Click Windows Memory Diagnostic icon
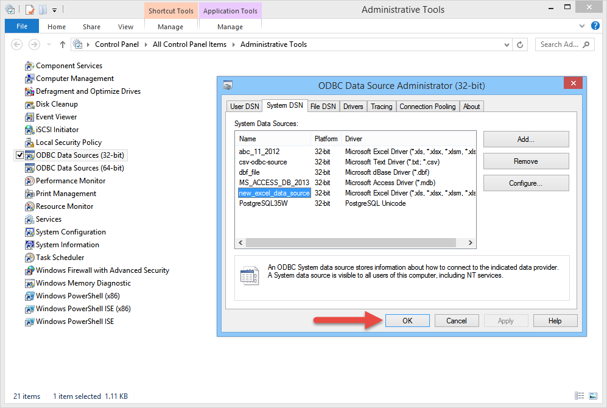 coord(29,283)
